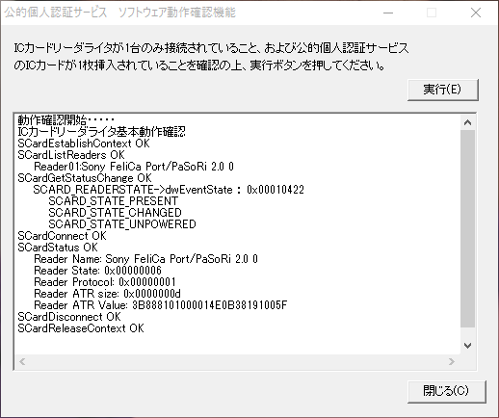Select the dwEventState 0x00010422 line
This screenshot has width=499, height=418.
click(169, 190)
